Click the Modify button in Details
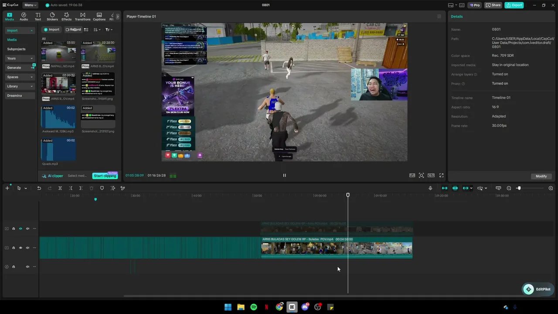Screen dimensions: 558x314 click(541, 176)
